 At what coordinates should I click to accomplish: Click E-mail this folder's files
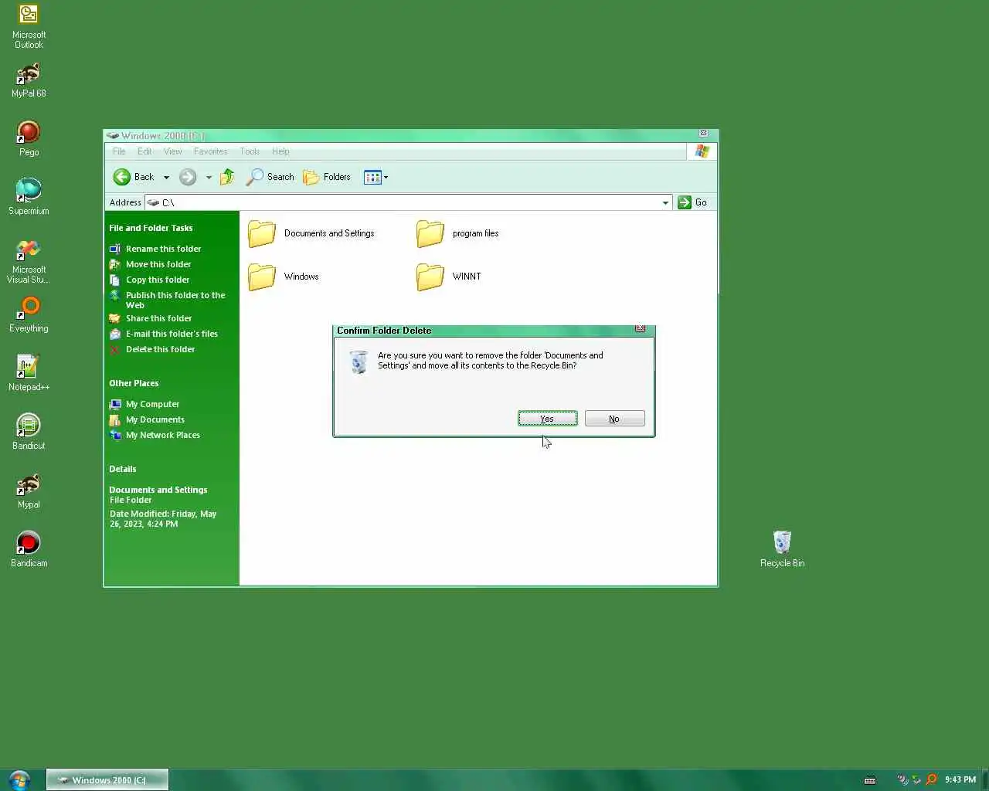pyautogui.click(x=172, y=334)
